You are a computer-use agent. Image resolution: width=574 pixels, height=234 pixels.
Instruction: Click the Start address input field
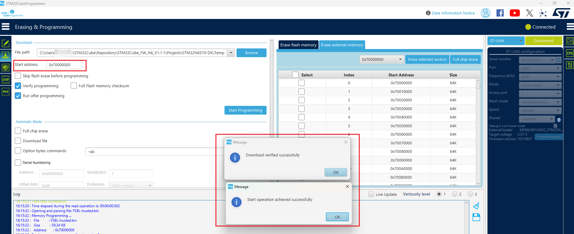pyautogui.click(x=64, y=65)
